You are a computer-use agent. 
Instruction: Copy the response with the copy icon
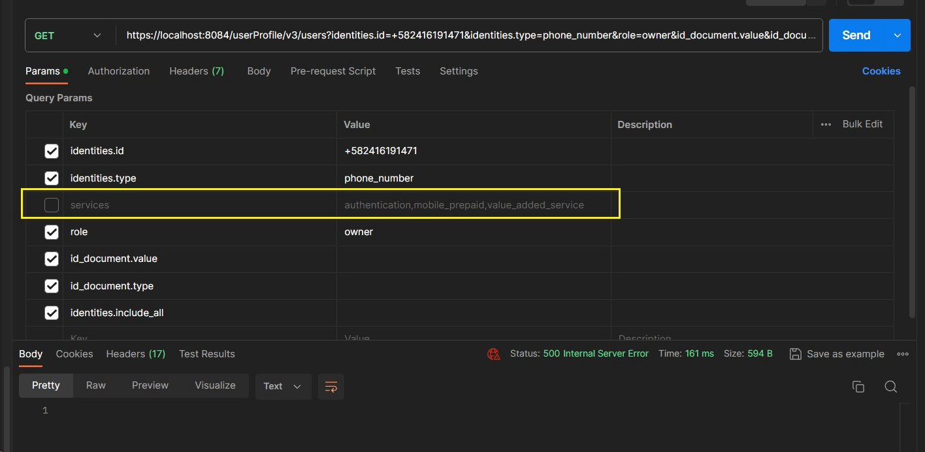tap(858, 387)
